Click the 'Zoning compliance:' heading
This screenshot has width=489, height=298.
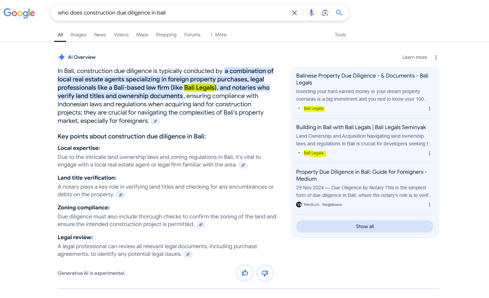coord(84,208)
